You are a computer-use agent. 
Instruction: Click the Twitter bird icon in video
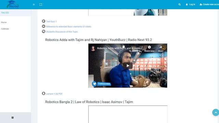(x=94, y=84)
